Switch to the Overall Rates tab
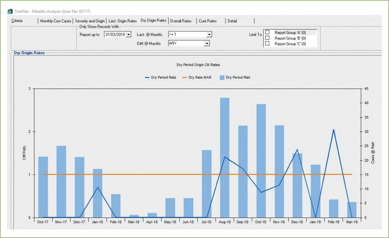 click(x=182, y=21)
